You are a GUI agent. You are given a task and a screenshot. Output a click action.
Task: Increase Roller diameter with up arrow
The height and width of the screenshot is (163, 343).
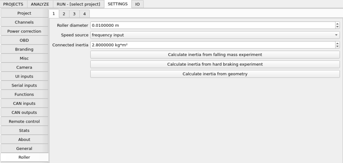point(337,24)
